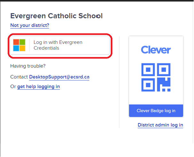This screenshot has height=157, width=194.
Task: Click the 'Having trouble?' text
Action: (x=28, y=66)
